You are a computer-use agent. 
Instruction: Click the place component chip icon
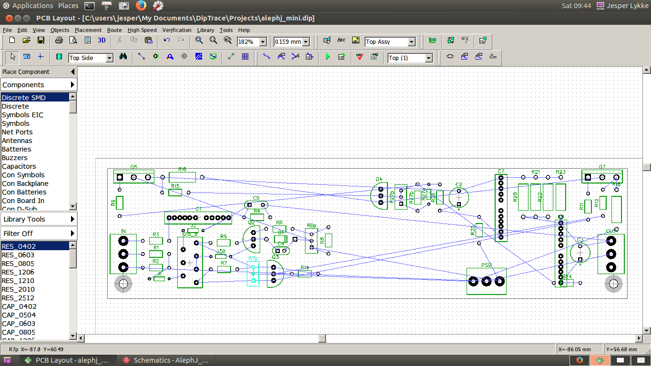click(x=59, y=57)
